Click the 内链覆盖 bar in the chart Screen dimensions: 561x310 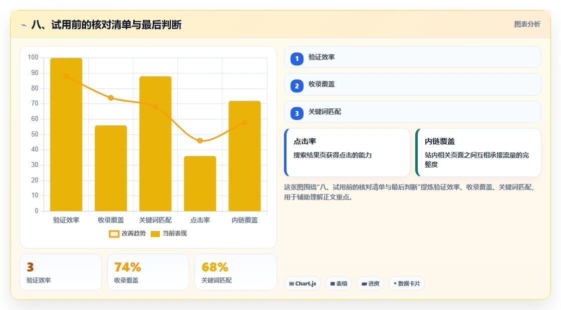(245, 156)
